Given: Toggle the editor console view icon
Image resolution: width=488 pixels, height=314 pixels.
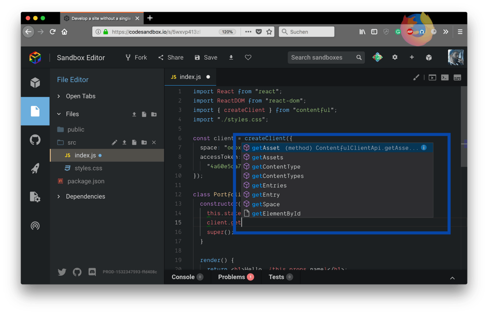Looking at the screenshot, I should pyautogui.click(x=445, y=78).
